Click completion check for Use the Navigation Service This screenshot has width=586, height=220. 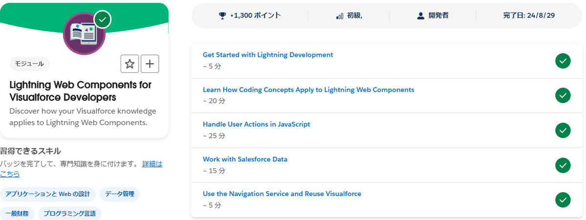point(563,200)
